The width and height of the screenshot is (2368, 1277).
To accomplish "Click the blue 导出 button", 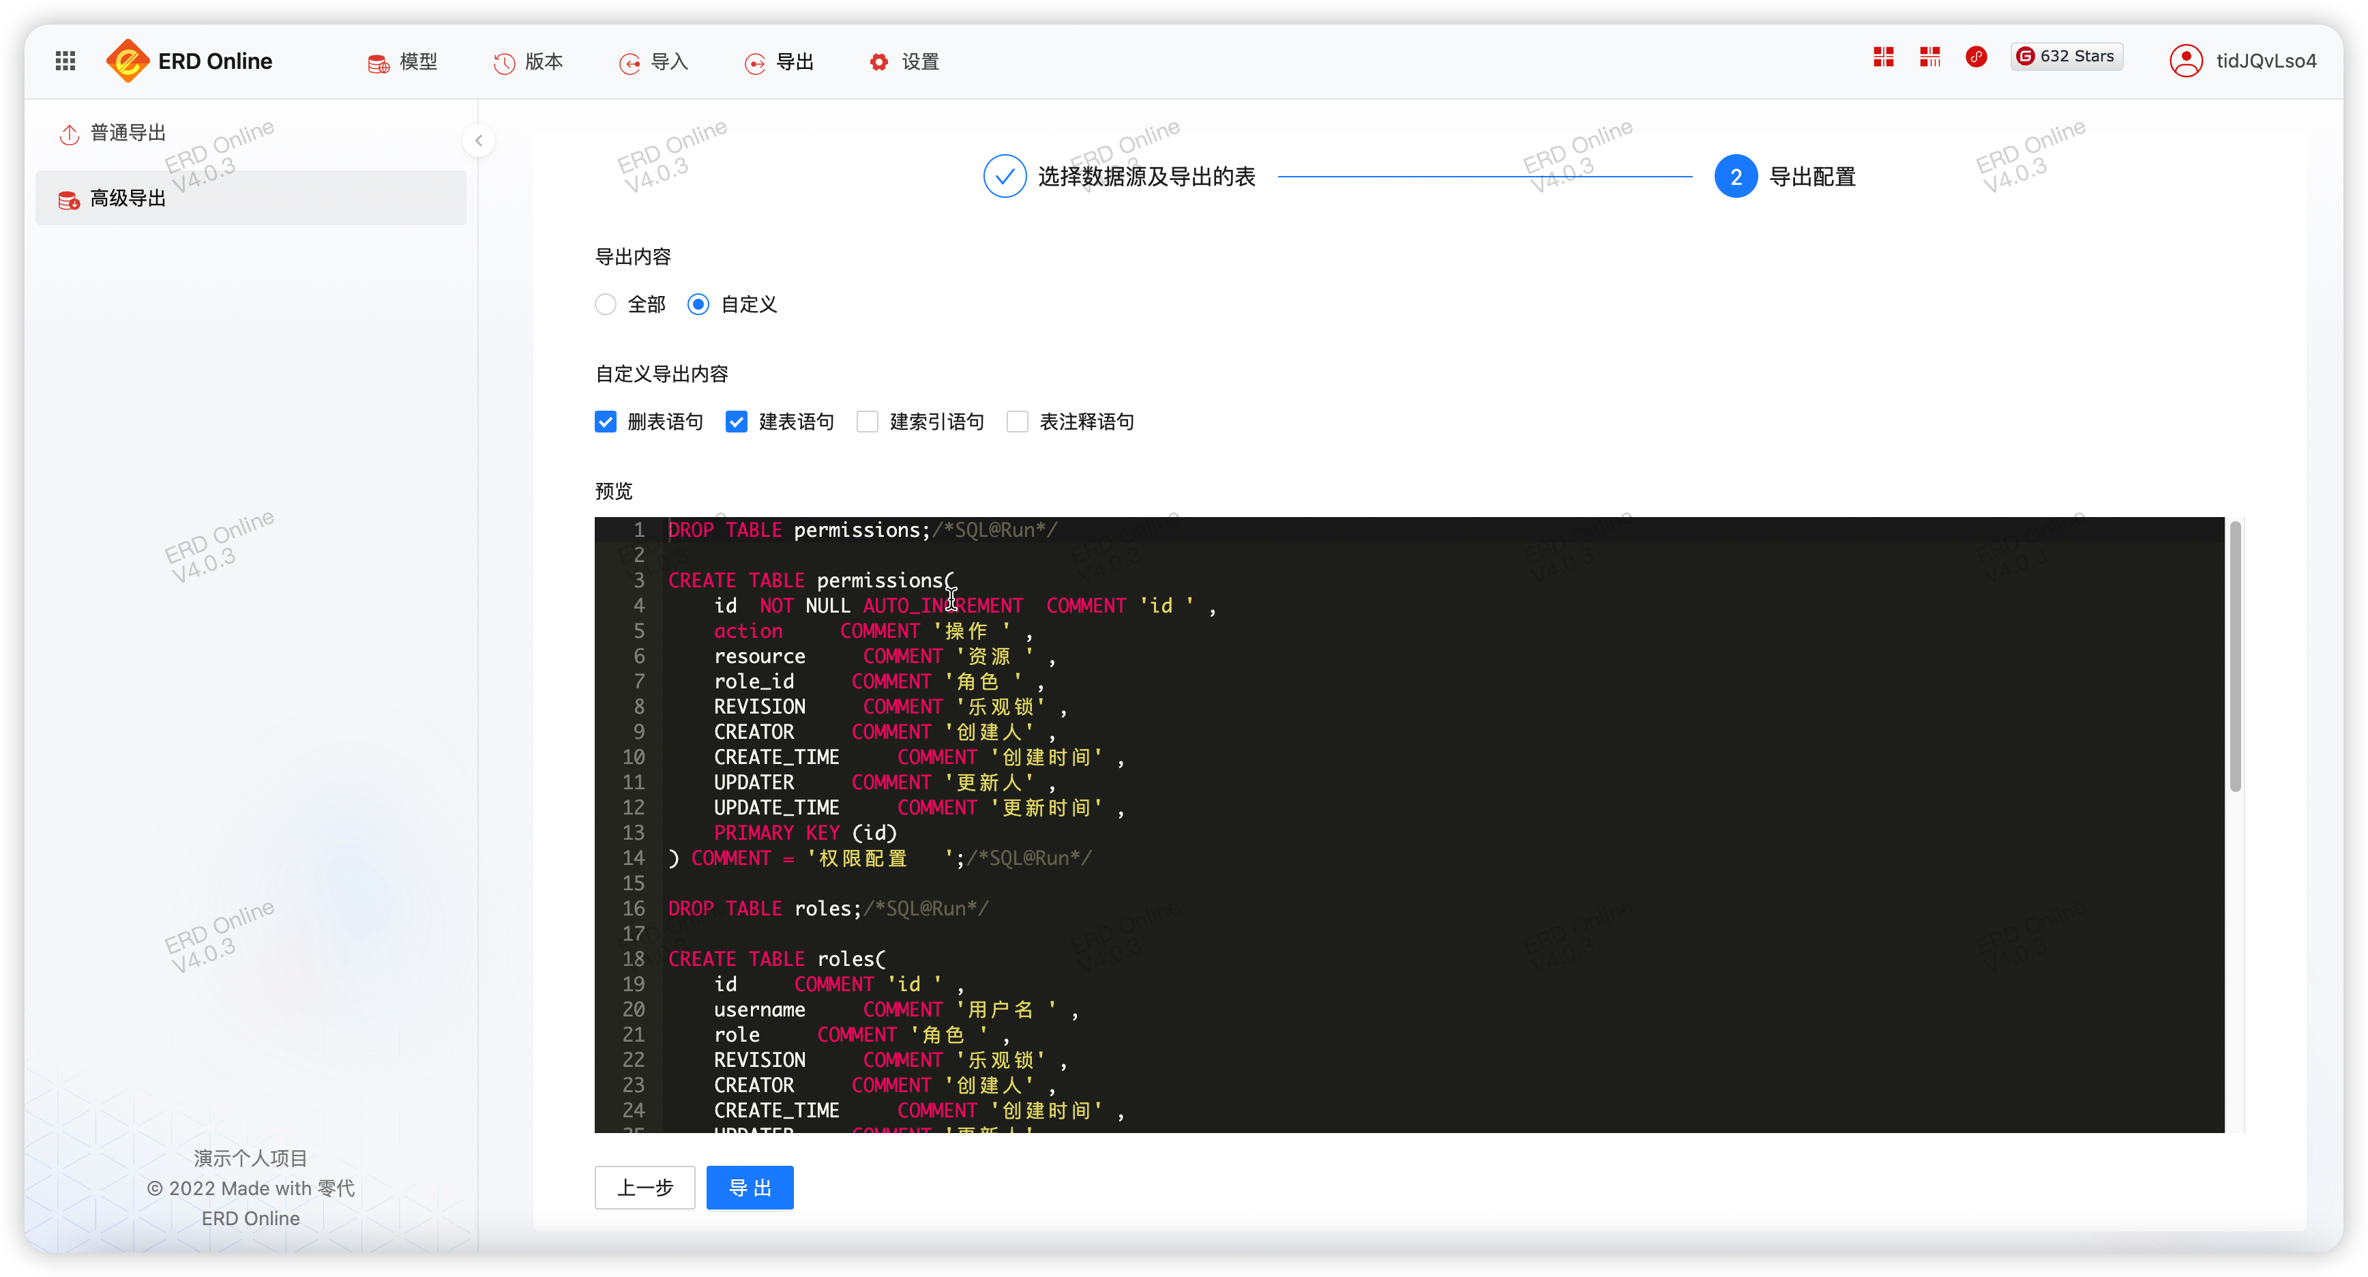I will [750, 1188].
